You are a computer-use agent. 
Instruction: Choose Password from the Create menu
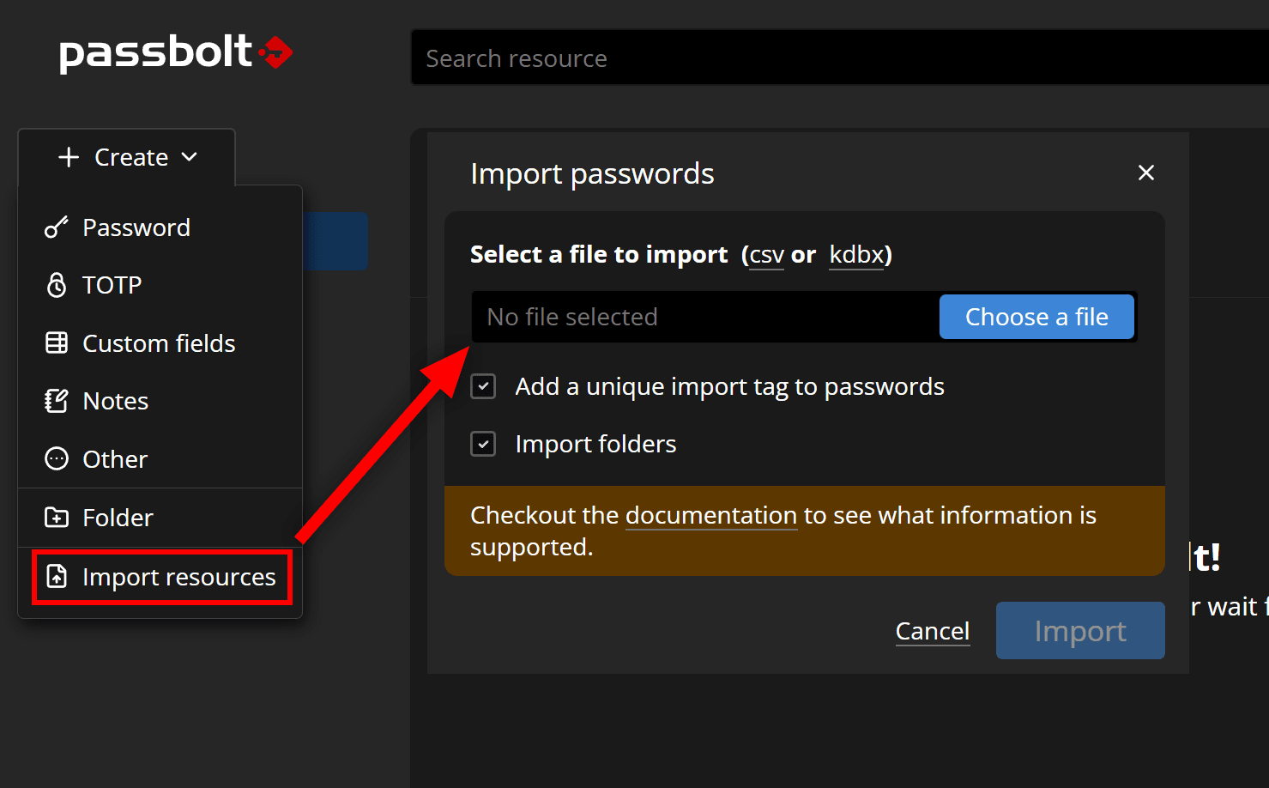(x=136, y=227)
